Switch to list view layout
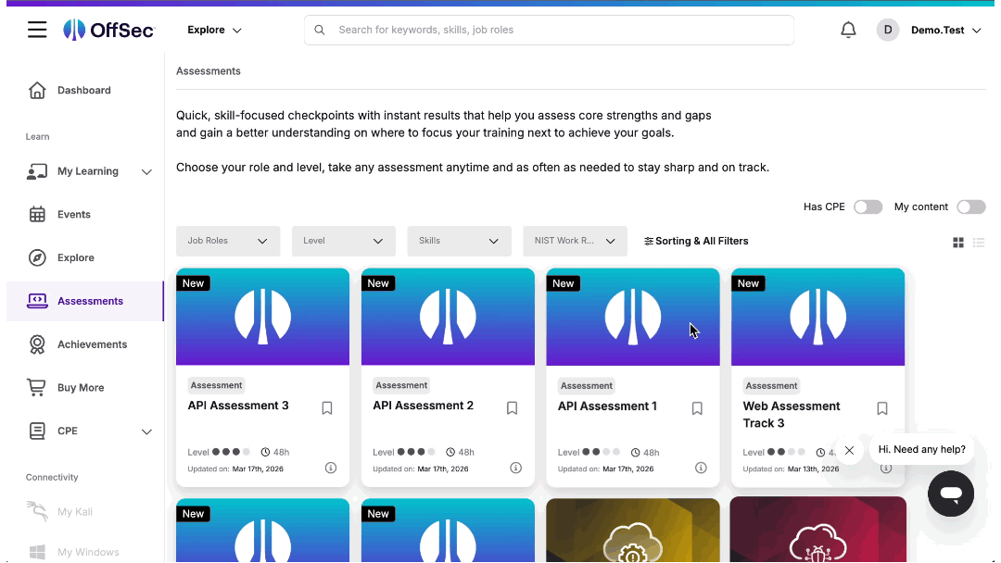The image size is (1001, 563). pos(979,243)
